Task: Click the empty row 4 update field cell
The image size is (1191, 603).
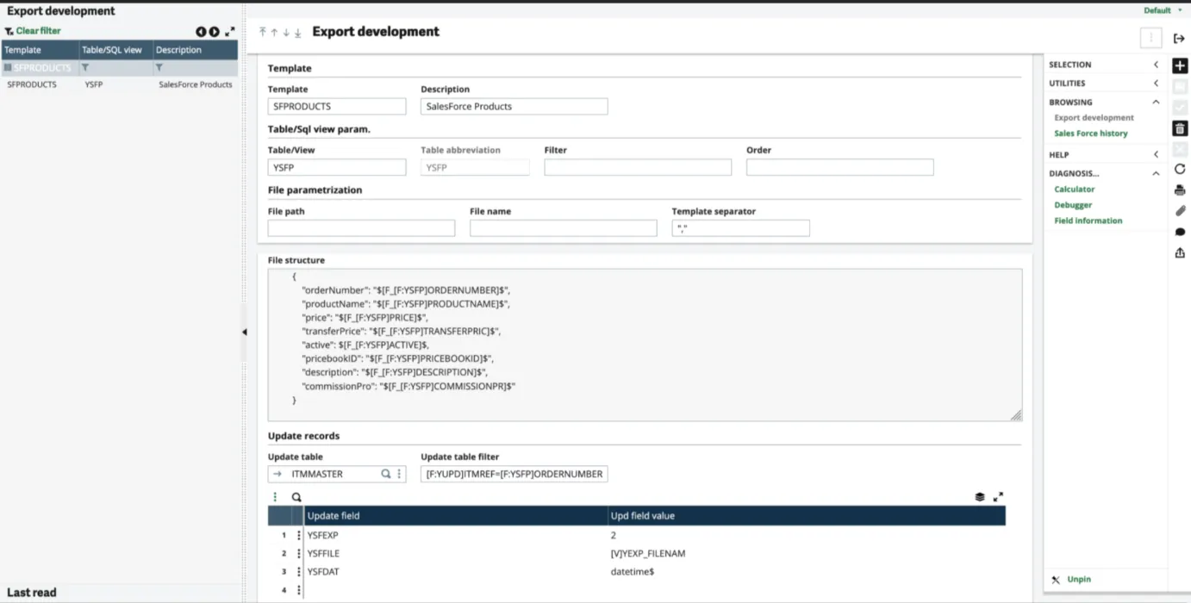Action: pyautogui.click(x=456, y=590)
